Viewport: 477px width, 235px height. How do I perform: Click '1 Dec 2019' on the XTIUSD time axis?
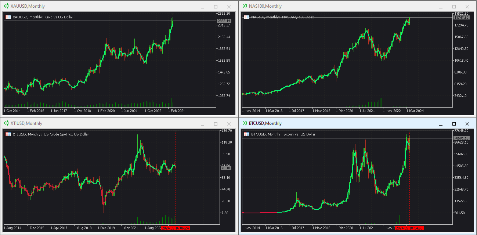click(x=106, y=228)
